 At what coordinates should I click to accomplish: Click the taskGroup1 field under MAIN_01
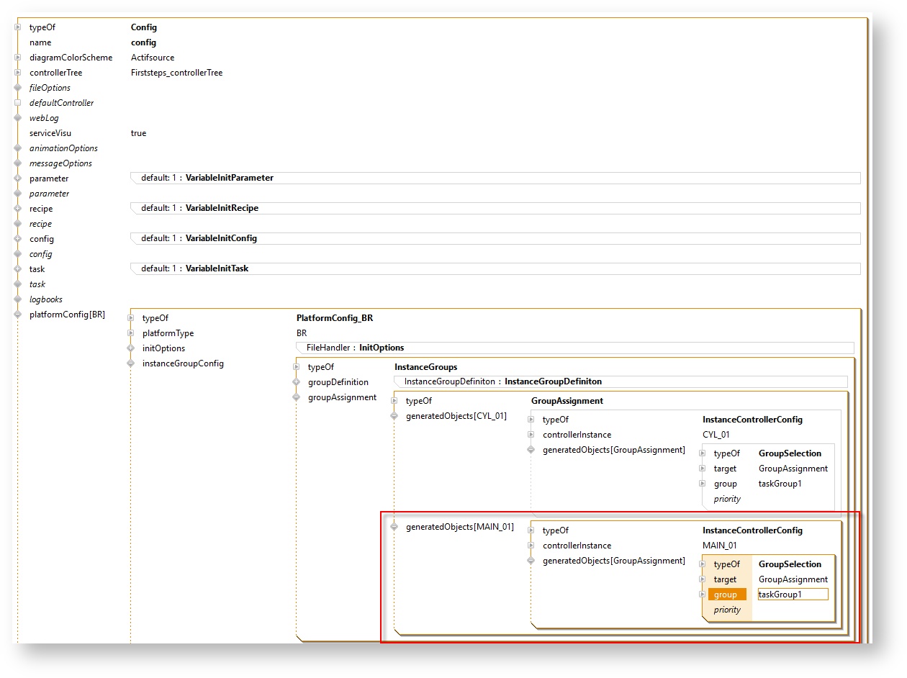[793, 595]
